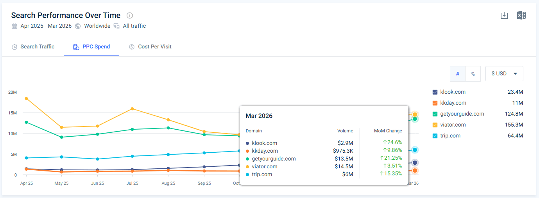Click the coins icon on PPC Spend tab
The height and width of the screenshot is (198, 539).
76,47
